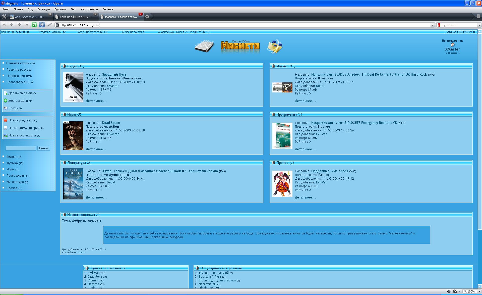Toggle the Лучшие пользователи half-circle icon
This screenshot has height=295, width=482.
[x=87, y=268]
